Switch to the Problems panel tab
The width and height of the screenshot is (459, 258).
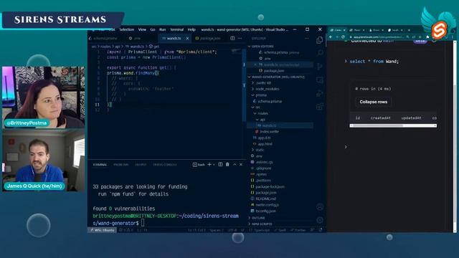121,165
